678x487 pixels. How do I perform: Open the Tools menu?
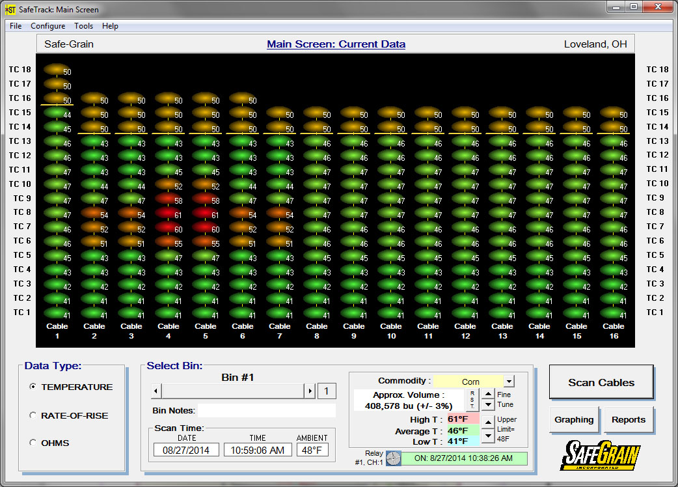[83, 26]
